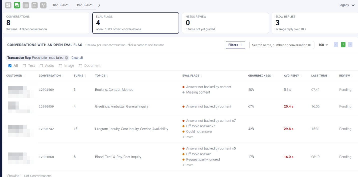This screenshot has height=177, width=358.
Task: Tick the Document filter checkbox
Action: (81, 66)
